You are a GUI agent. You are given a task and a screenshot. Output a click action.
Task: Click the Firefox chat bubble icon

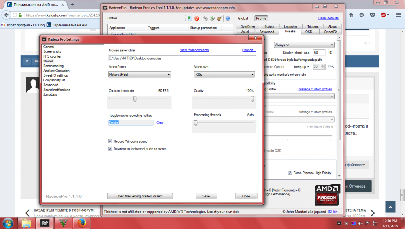click(362, 15)
